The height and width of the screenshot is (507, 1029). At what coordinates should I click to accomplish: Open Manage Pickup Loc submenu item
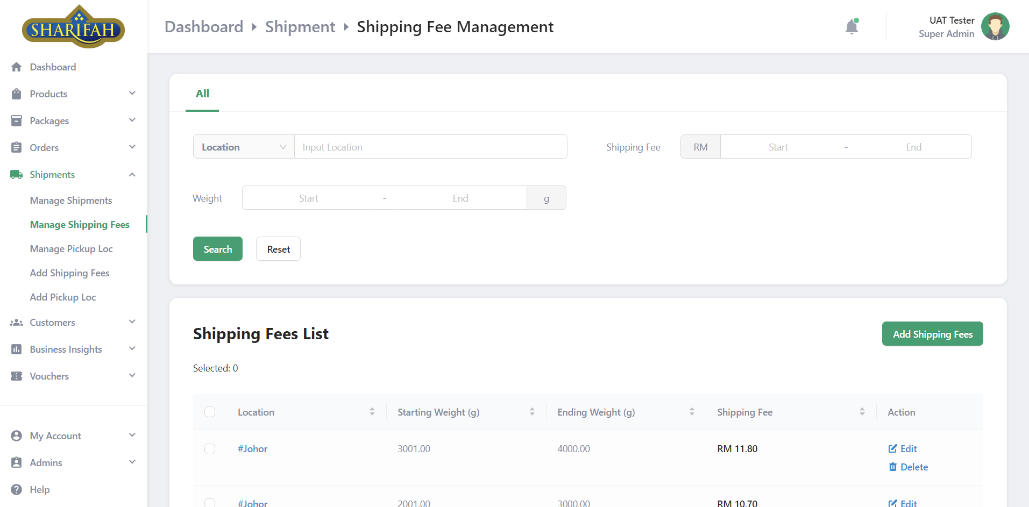tap(72, 249)
